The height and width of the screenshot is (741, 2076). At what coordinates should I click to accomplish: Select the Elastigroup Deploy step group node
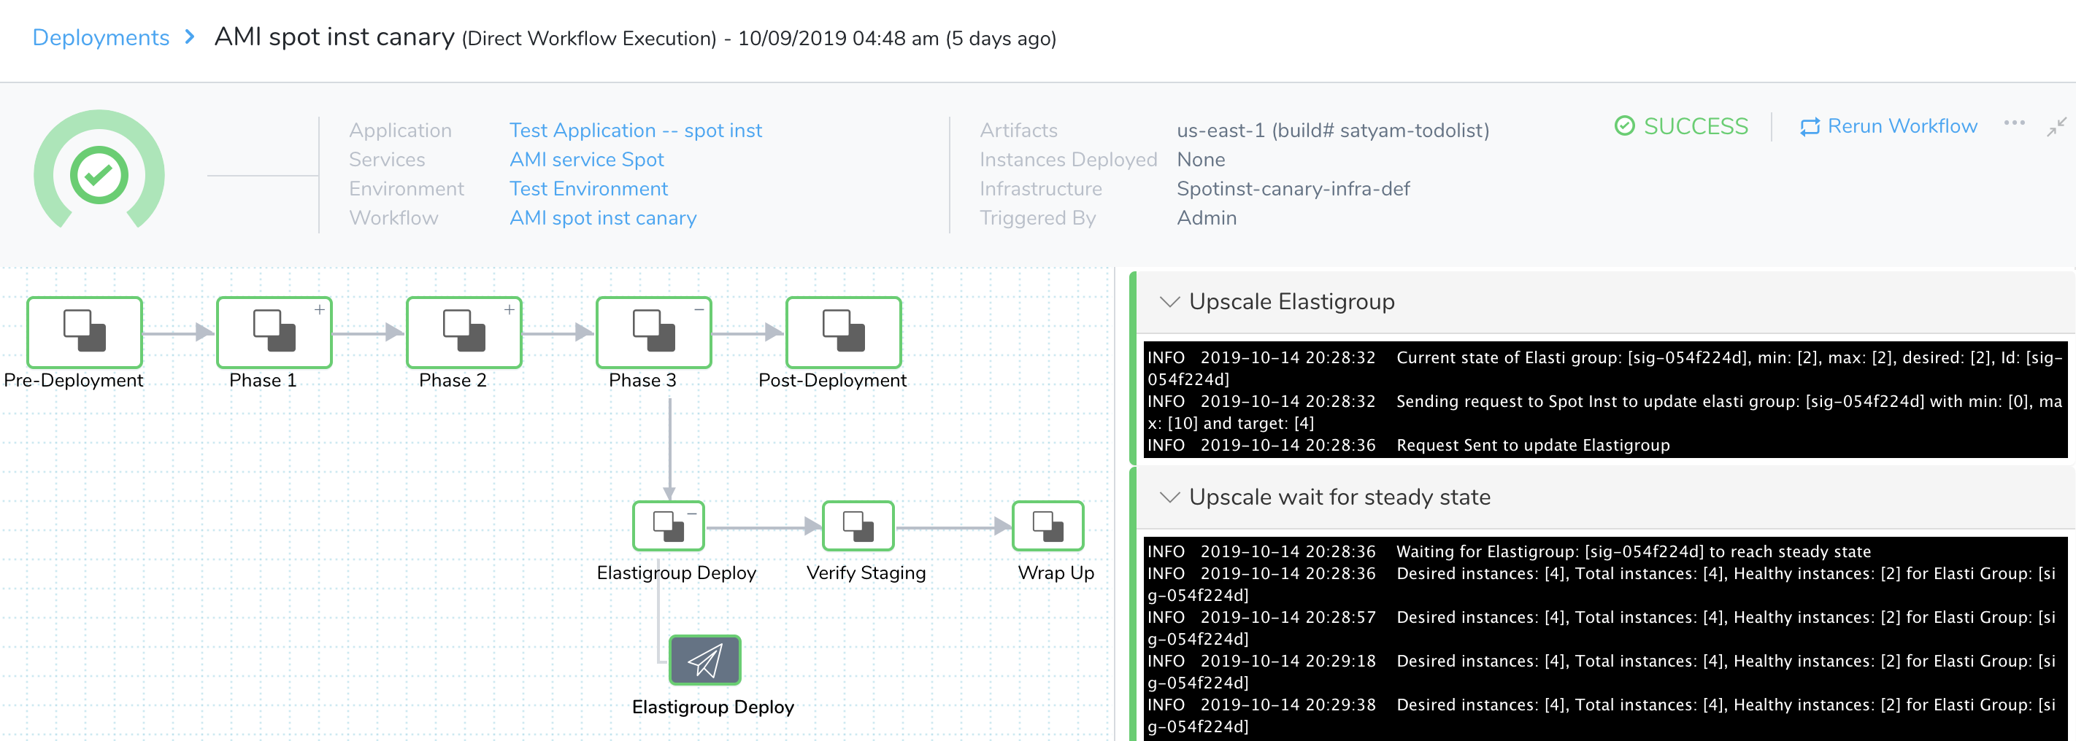(x=668, y=526)
